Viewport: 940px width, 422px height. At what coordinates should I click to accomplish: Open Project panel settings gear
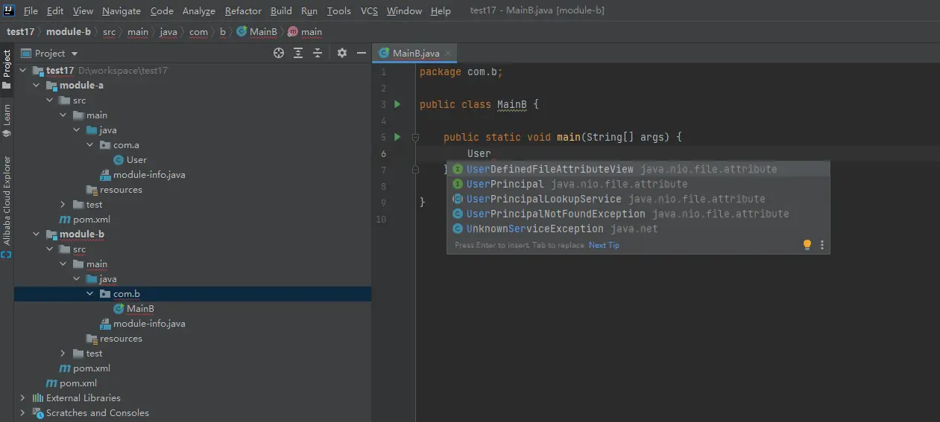pyautogui.click(x=342, y=53)
